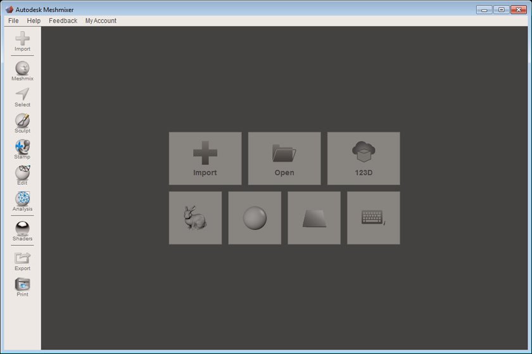Load the sphere primitive tile
Image resolution: width=532 pixels, height=354 pixels.
(255, 218)
